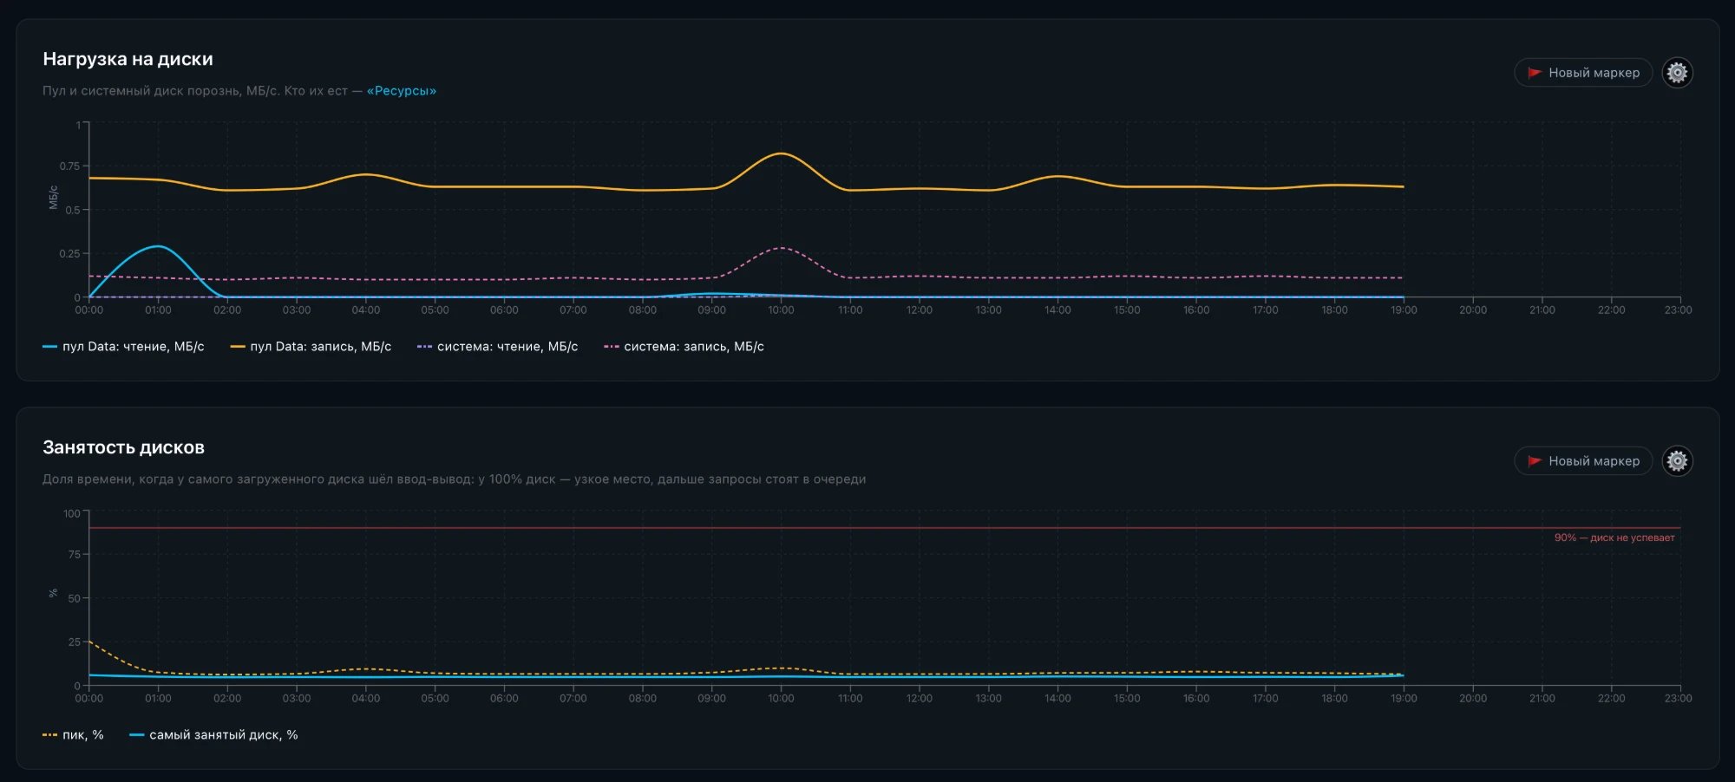Click the yellow dashed peak start at 00:00
Screen dimensions: 1735x782
point(90,642)
